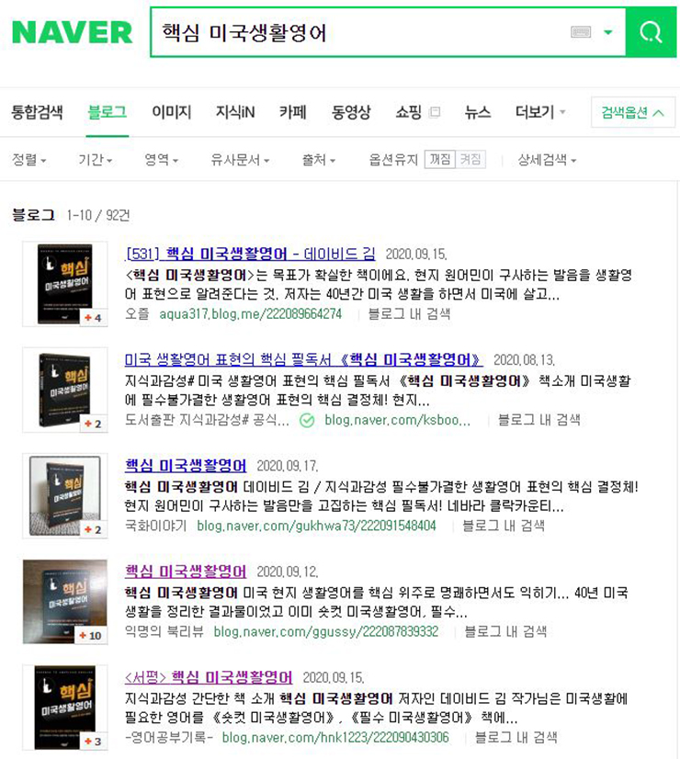Screen dimensions: 680x759
Task: Open the 2020.08.13 result's book thumbnail
Action: [x=65, y=390]
